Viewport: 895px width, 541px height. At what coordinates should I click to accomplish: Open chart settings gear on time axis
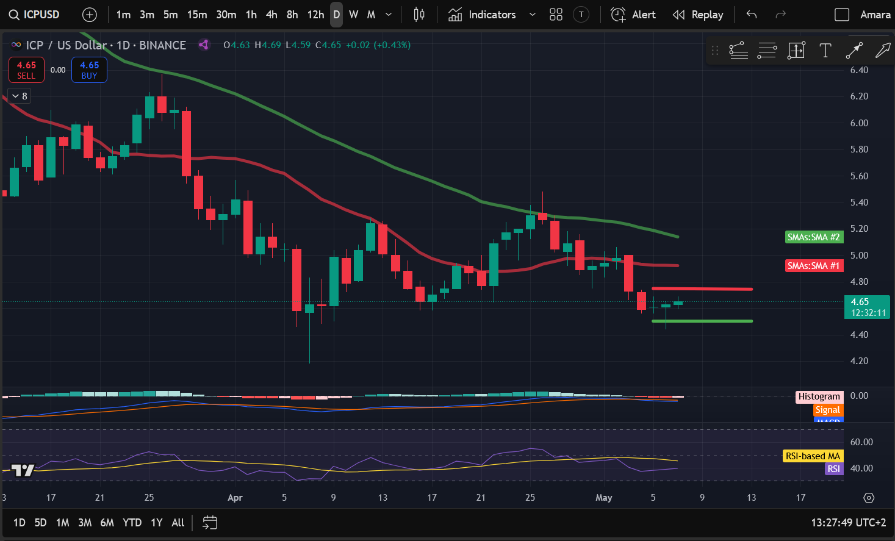[x=869, y=498]
